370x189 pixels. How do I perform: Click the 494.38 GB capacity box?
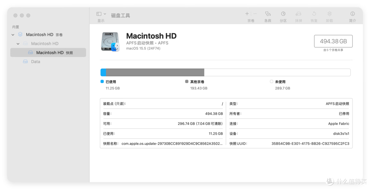333,42
